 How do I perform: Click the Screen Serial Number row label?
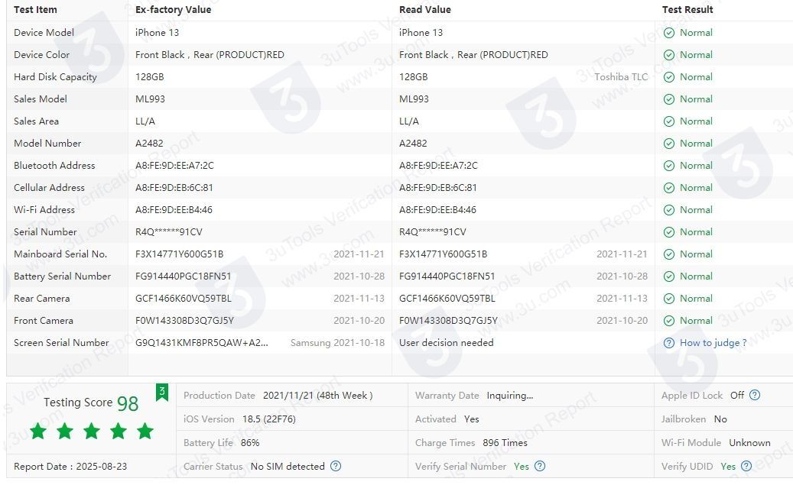(x=61, y=342)
